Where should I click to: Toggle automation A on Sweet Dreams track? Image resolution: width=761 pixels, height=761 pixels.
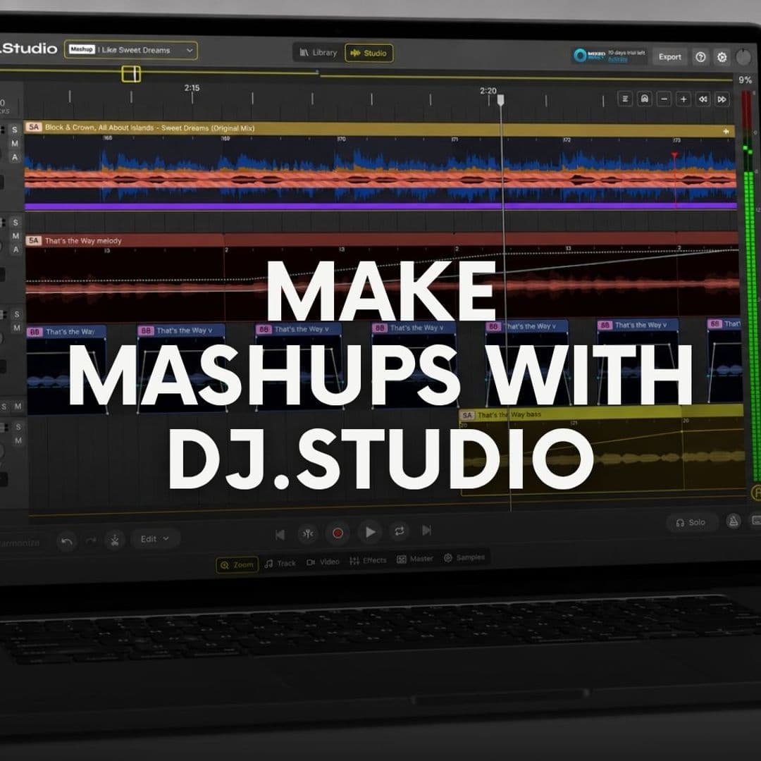(15, 157)
